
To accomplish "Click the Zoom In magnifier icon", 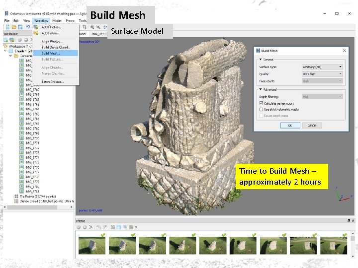I will (92, 27).
